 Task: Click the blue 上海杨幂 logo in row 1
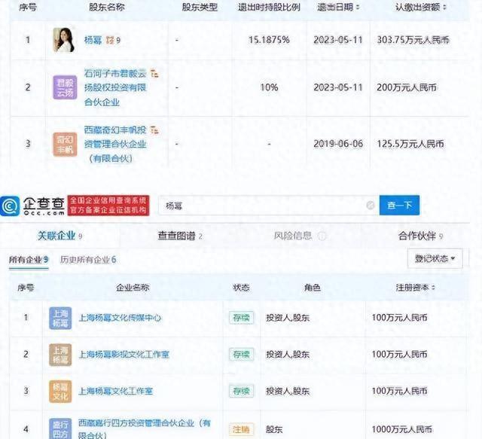[x=60, y=317]
